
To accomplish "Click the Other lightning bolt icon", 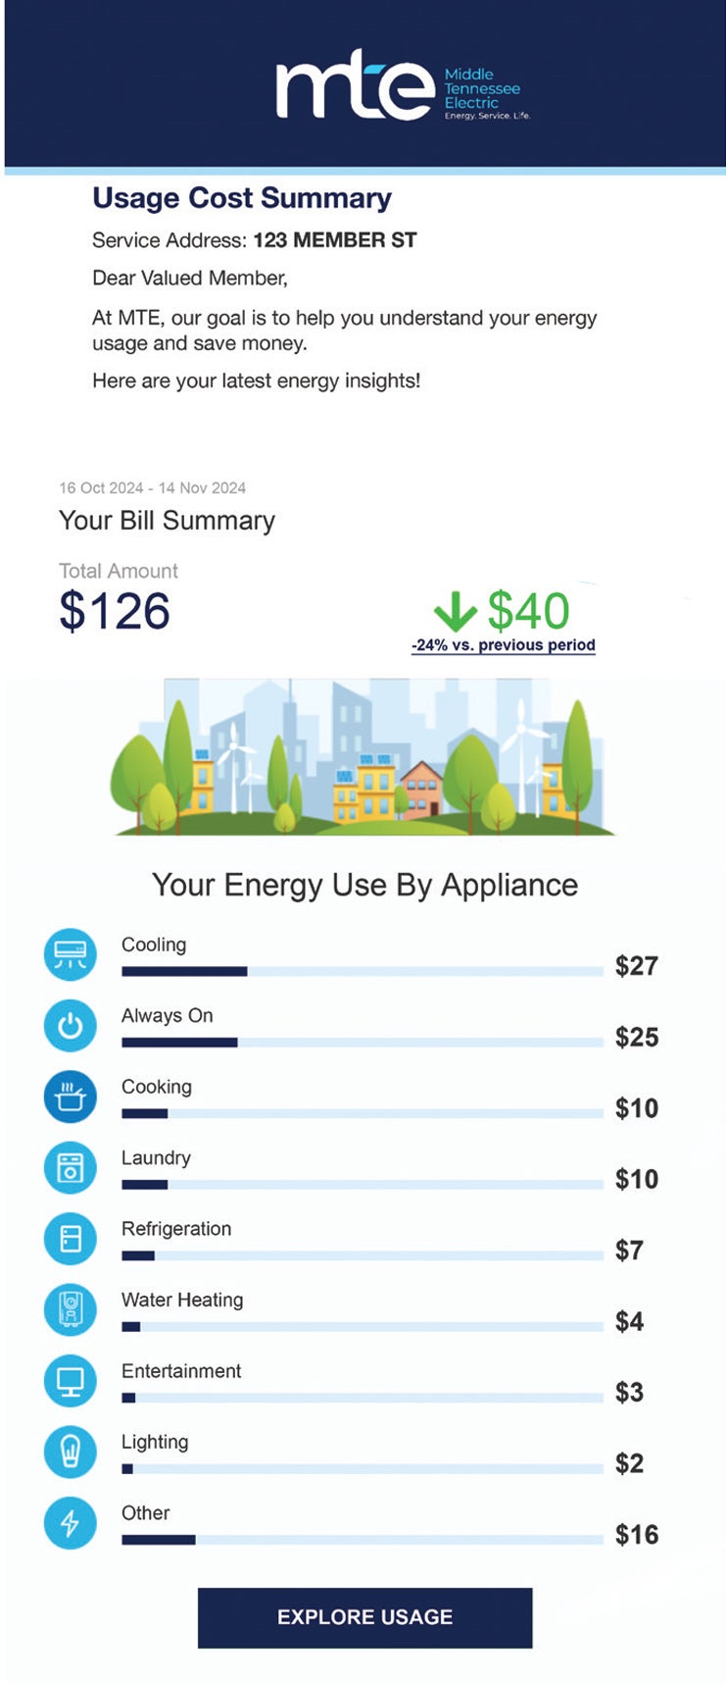I will [x=71, y=1523].
